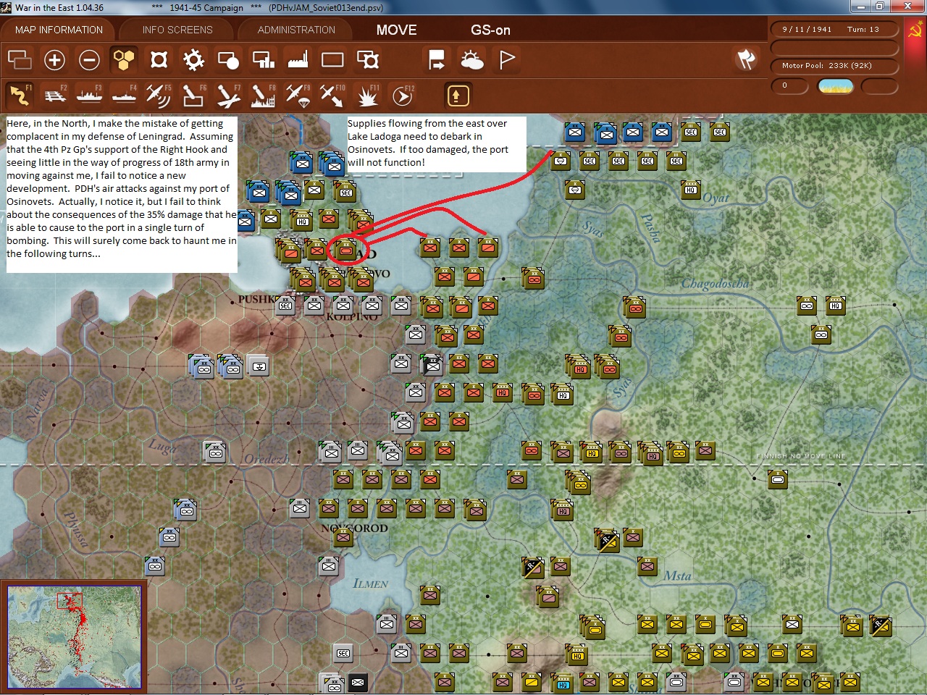Click the Soviet hammer and sickle emblem

pos(915,30)
